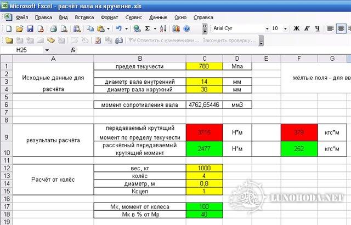Screen dimensions: 351x225
Task: Select row 9 header
Action: click(5, 137)
